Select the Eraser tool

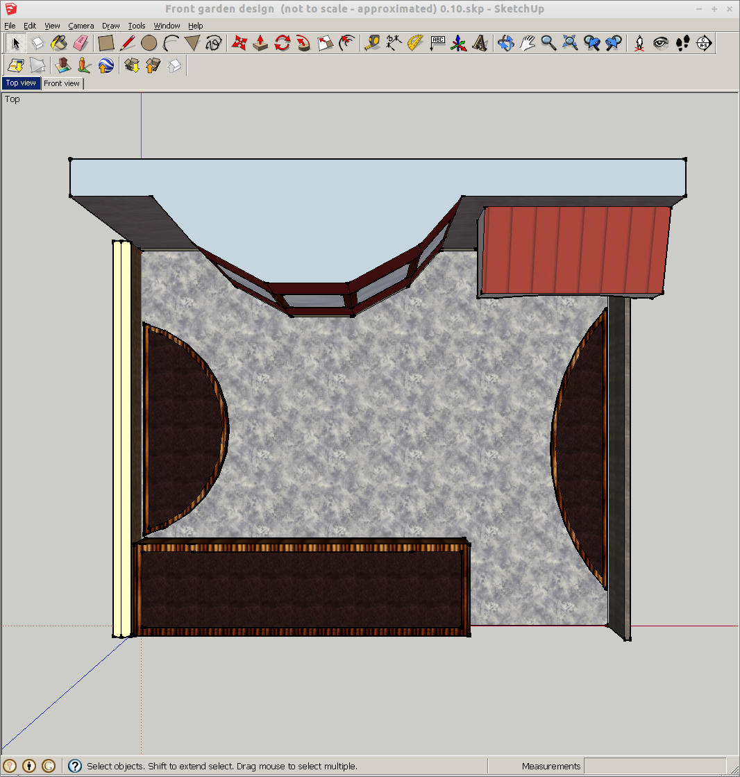[x=81, y=43]
